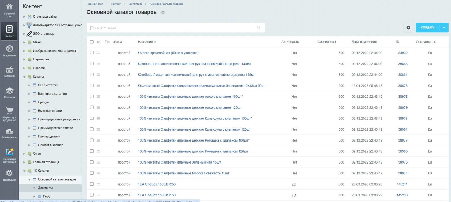The width and height of the screenshot is (451, 202).
Task: Open Главная страница in the content tree
Action: (x=46, y=162)
